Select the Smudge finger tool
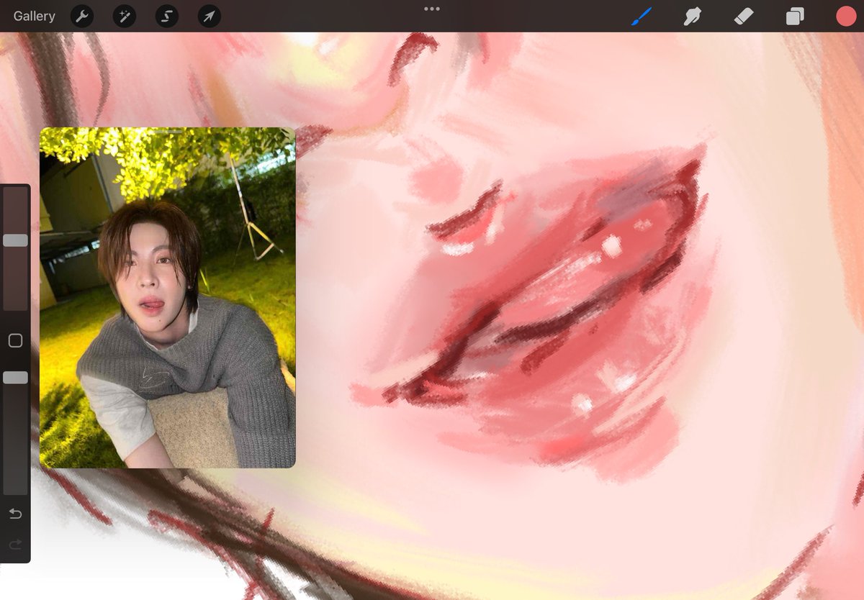This screenshot has width=864, height=600. 693,16
